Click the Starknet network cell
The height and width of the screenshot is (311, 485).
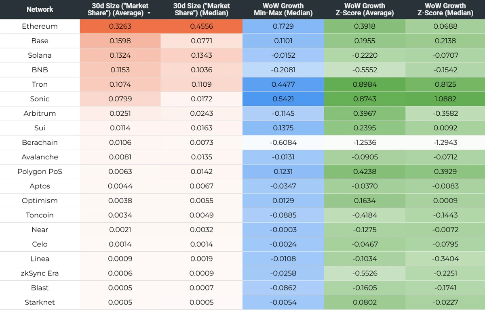[x=40, y=302]
